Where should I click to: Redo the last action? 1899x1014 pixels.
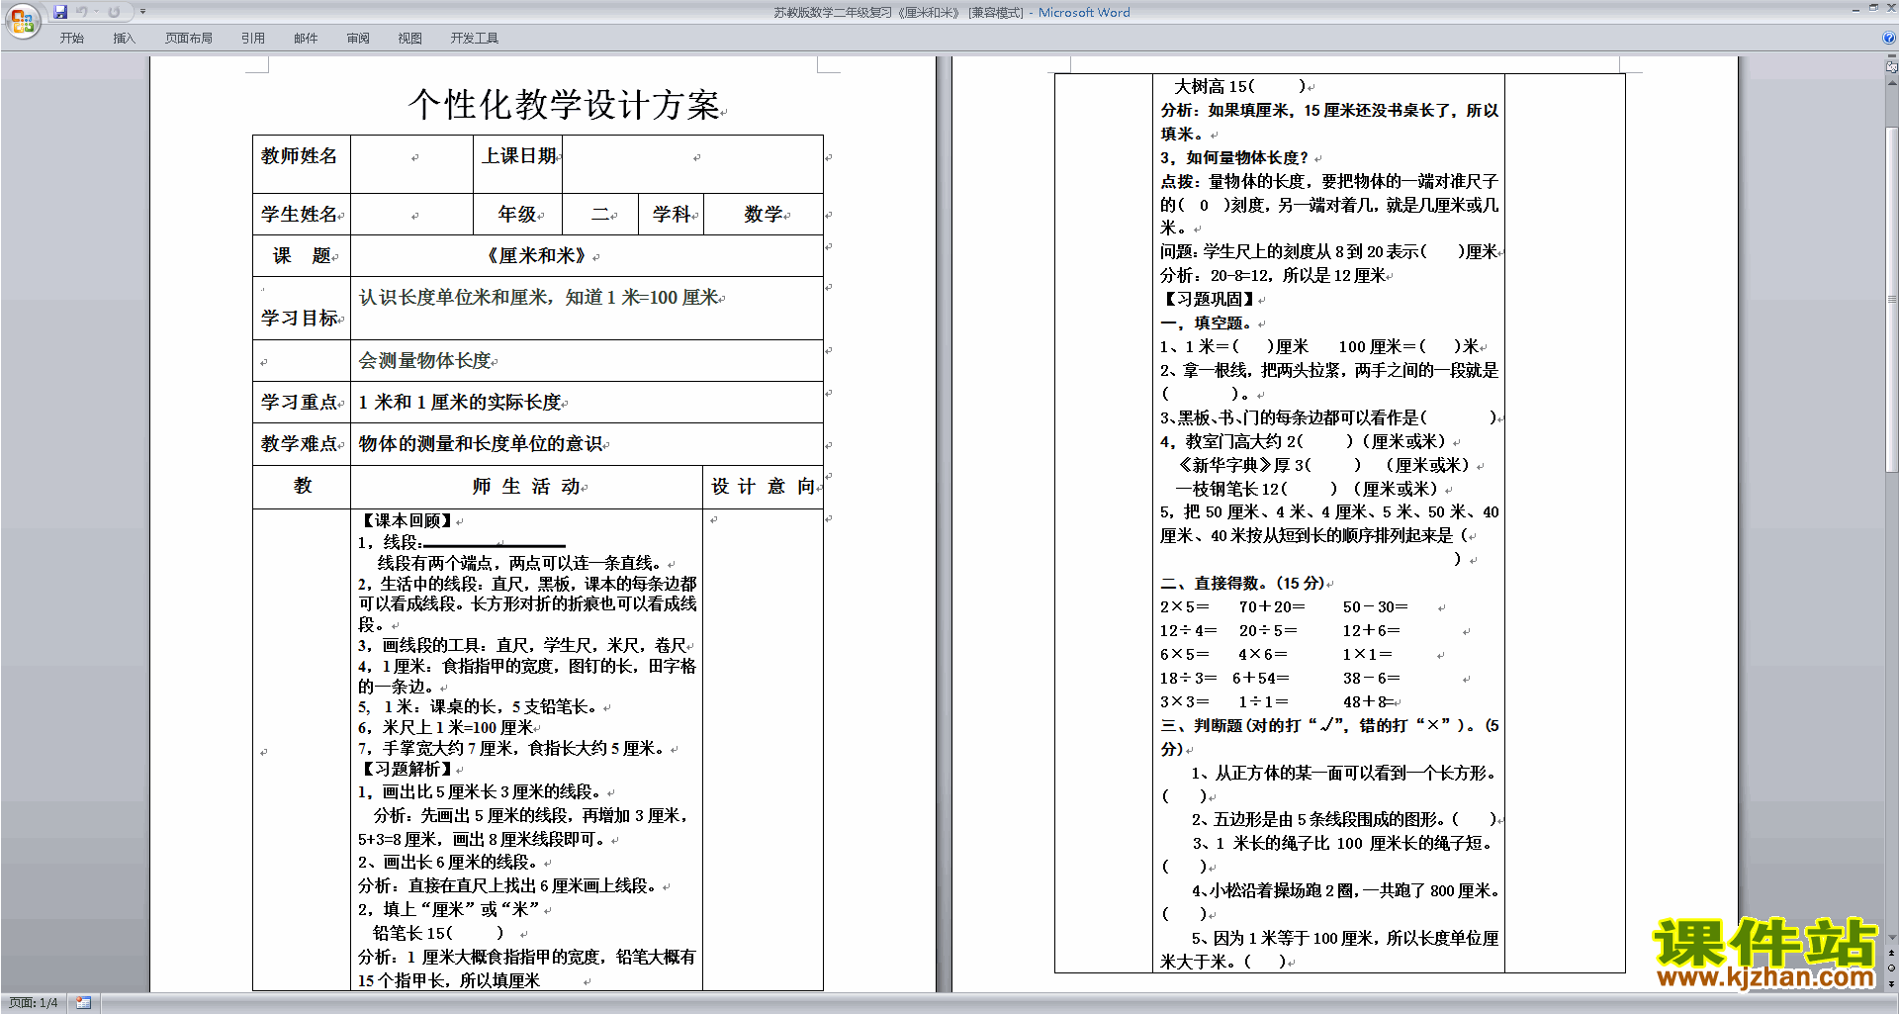click(114, 12)
